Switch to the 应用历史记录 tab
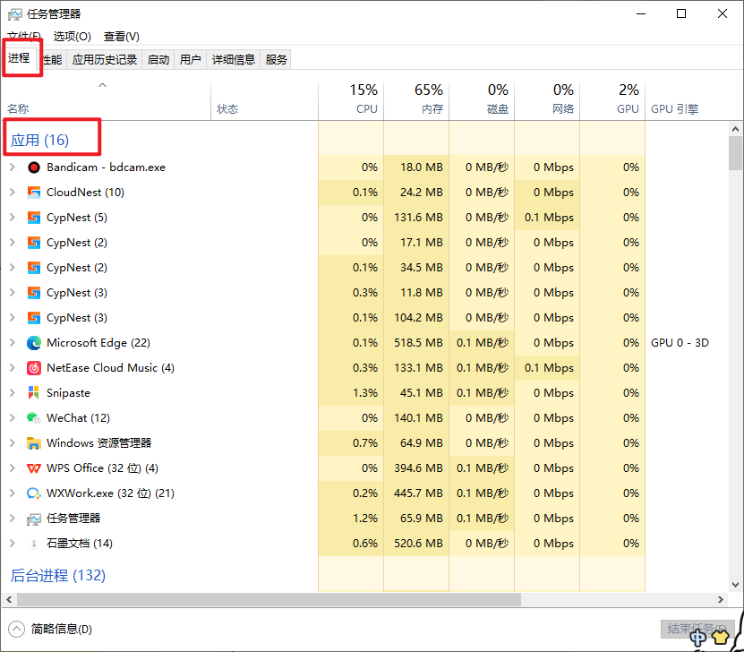 pos(105,60)
